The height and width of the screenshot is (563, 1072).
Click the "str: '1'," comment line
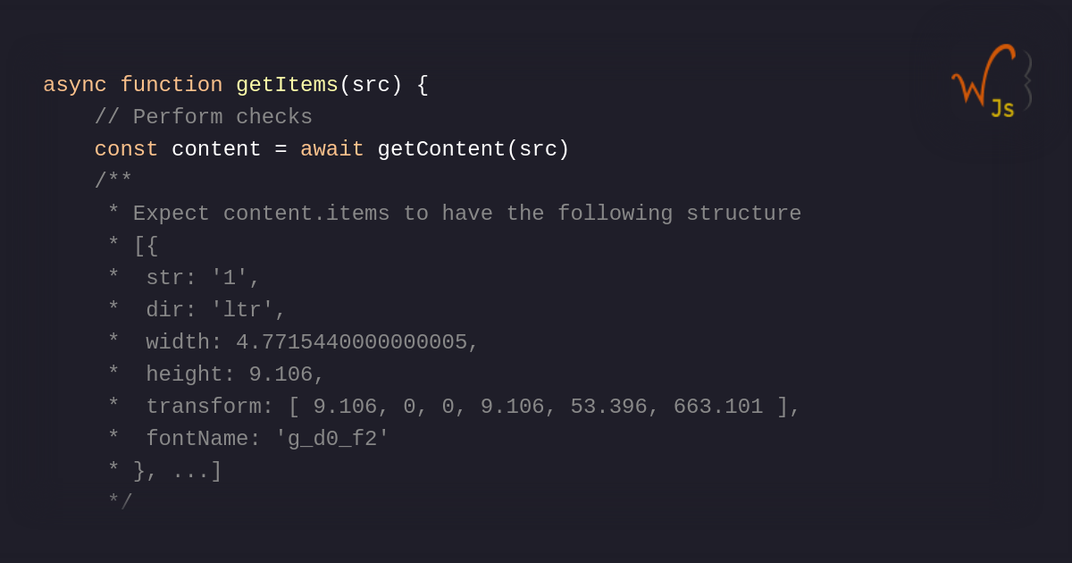pos(203,278)
